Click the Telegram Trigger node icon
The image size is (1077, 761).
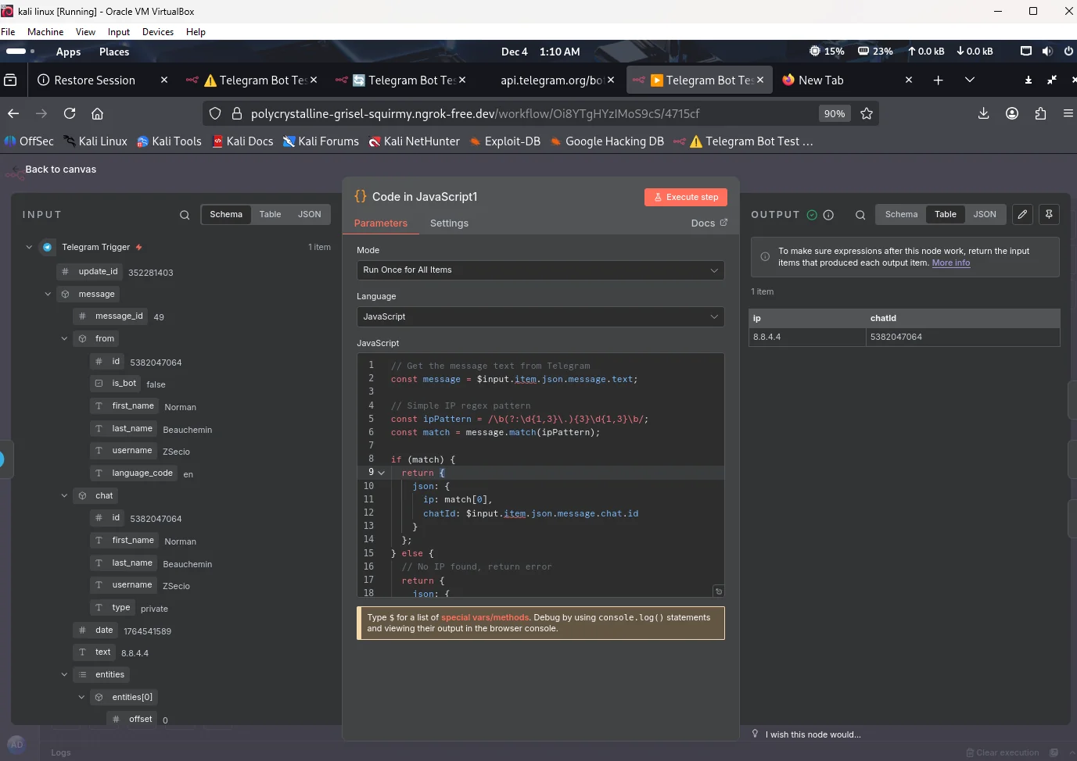[x=47, y=247]
